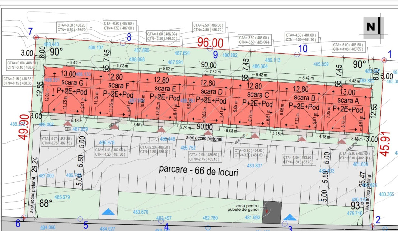Click the blue access triangle near point 5

pos(108,211)
